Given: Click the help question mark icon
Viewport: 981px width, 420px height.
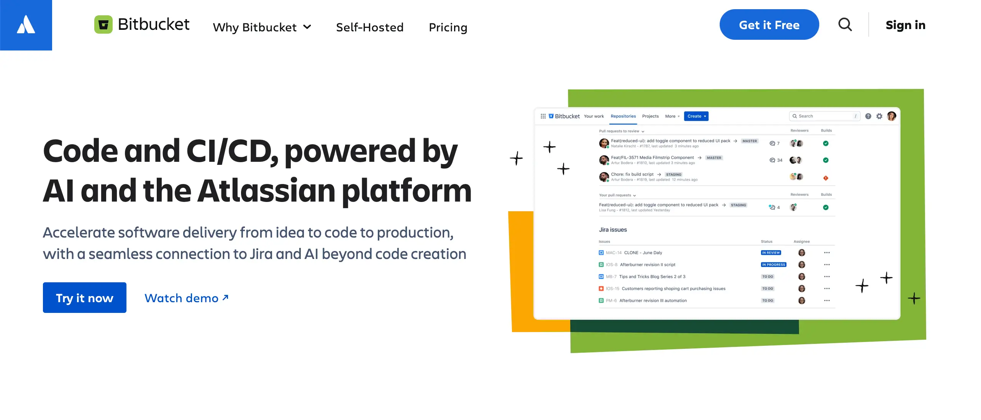Looking at the screenshot, I should click(x=868, y=116).
